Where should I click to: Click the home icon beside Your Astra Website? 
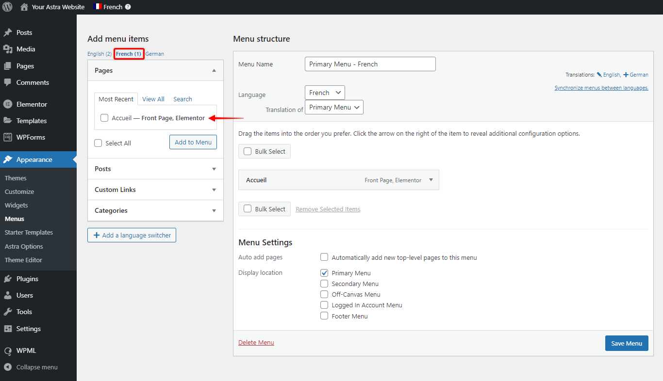pyautogui.click(x=24, y=7)
